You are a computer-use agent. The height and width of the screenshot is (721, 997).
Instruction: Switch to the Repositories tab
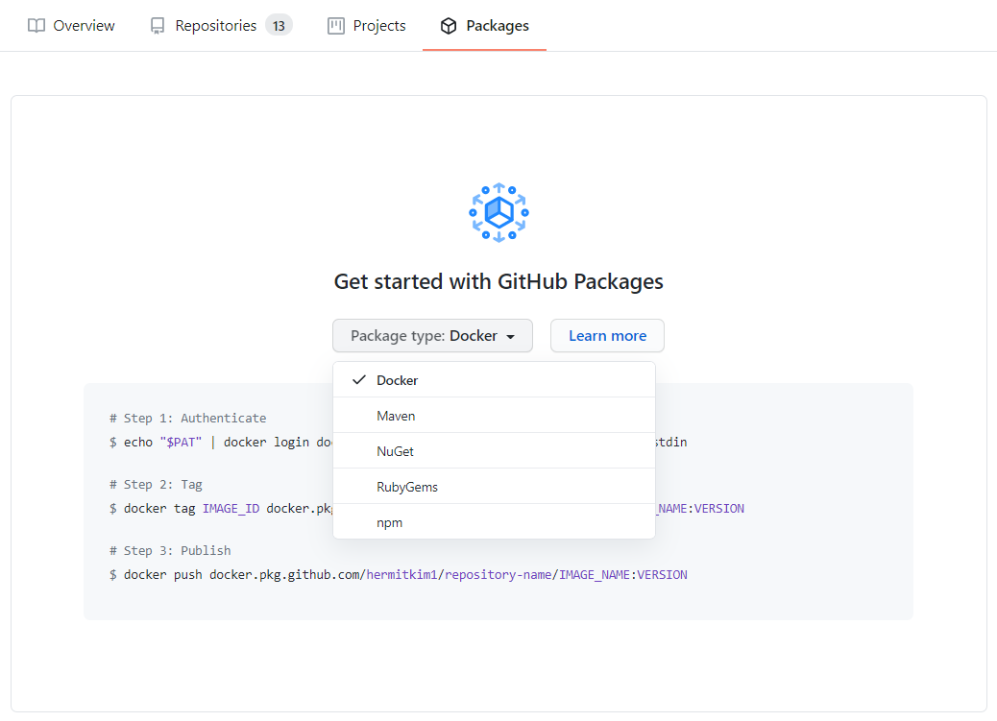coord(221,25)
